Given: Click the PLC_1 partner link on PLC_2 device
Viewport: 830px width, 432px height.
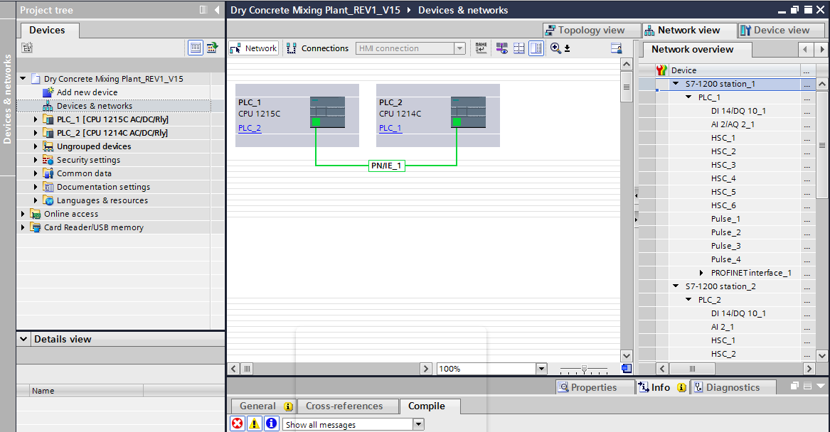Looking at the screenshot, I should (x=390, y=128).
